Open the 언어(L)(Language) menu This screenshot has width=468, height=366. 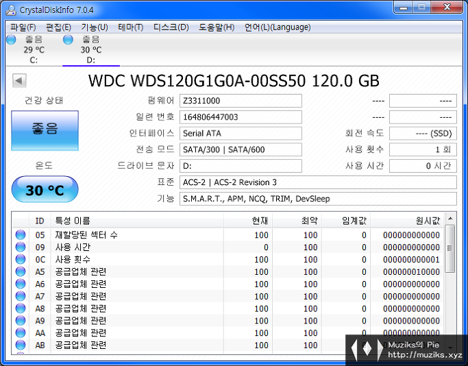278,27
